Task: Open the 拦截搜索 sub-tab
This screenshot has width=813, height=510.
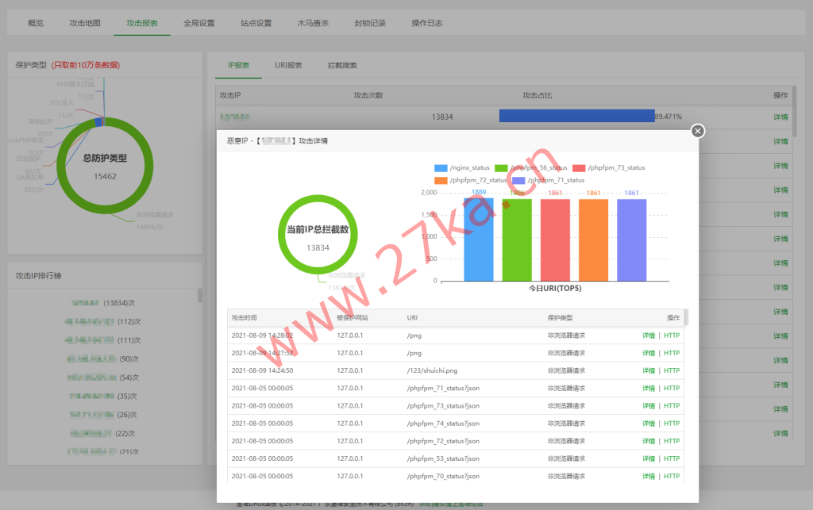Action: [x=342, y=65]
